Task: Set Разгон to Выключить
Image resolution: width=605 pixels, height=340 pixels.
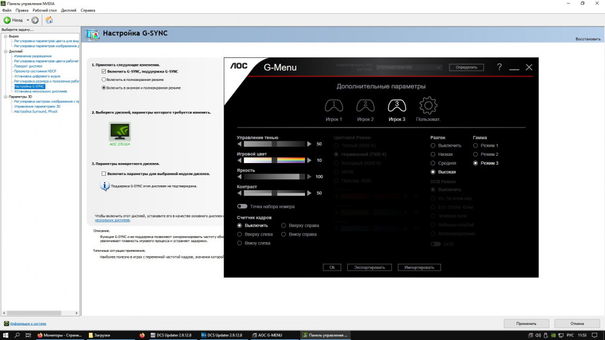Action: tap(433, 146)
